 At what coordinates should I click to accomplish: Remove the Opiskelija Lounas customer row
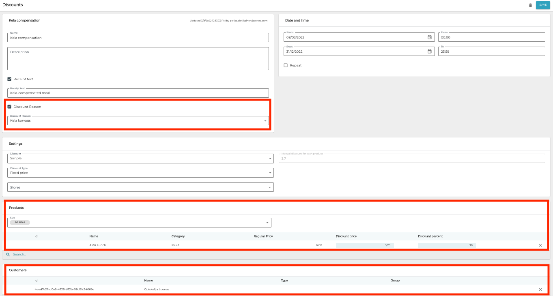[x=540, y=290]
